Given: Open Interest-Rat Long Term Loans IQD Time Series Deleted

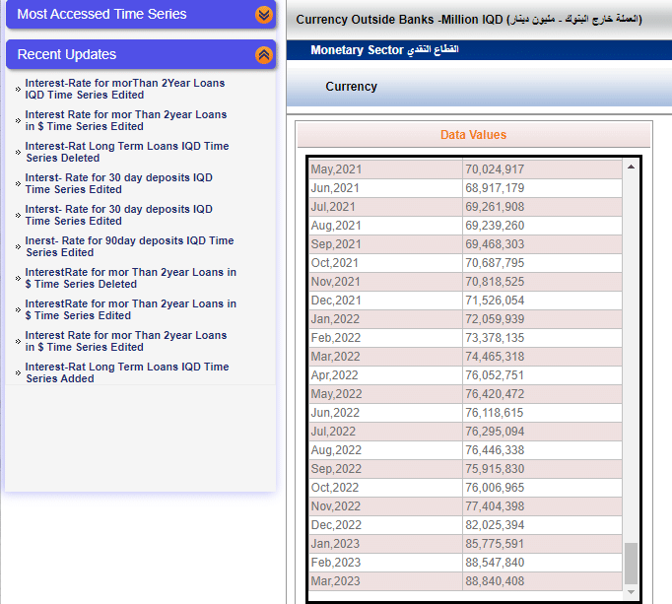Looking at the screenshot, I should [x=126, y=152].
